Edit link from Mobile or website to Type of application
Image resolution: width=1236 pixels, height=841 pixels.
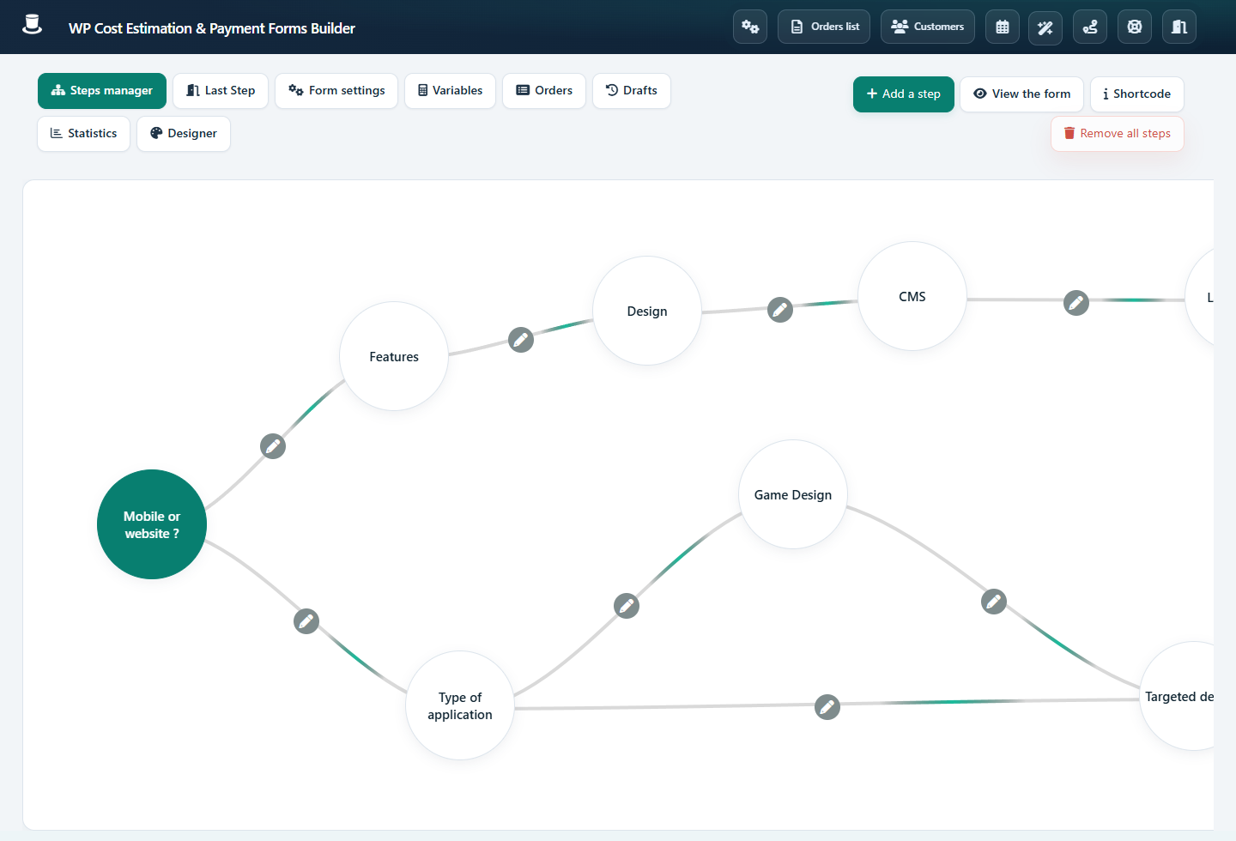tap(306, 621)
